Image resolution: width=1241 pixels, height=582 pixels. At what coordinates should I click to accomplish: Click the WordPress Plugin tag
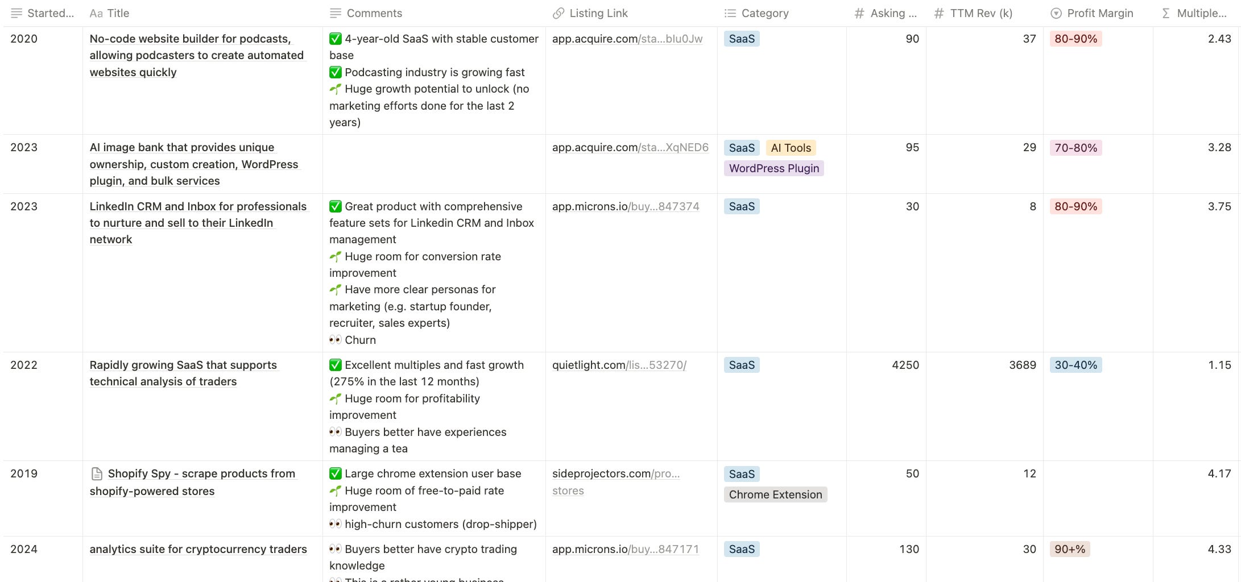pyautogui.click(x=773, y=168)
